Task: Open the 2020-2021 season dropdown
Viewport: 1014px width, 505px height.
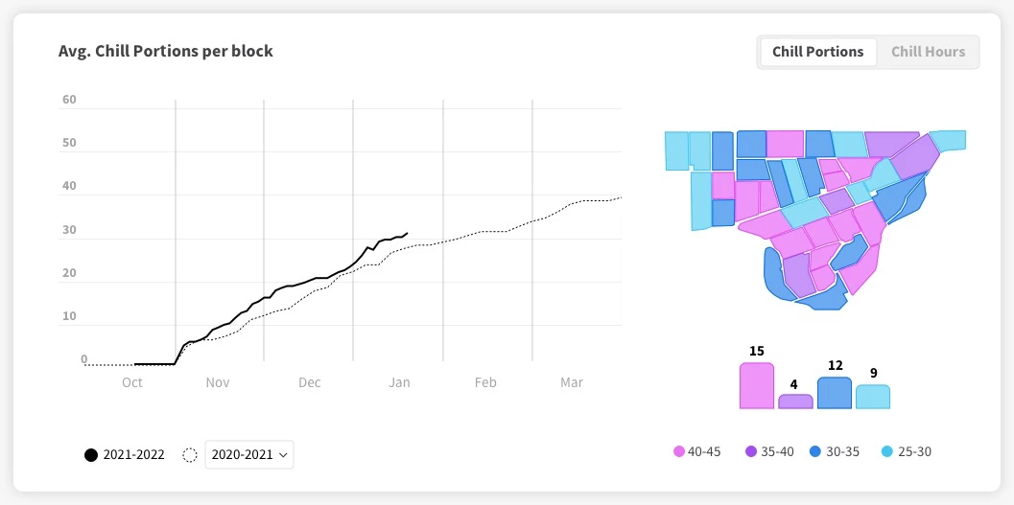Action: click(x=249, y=455)
